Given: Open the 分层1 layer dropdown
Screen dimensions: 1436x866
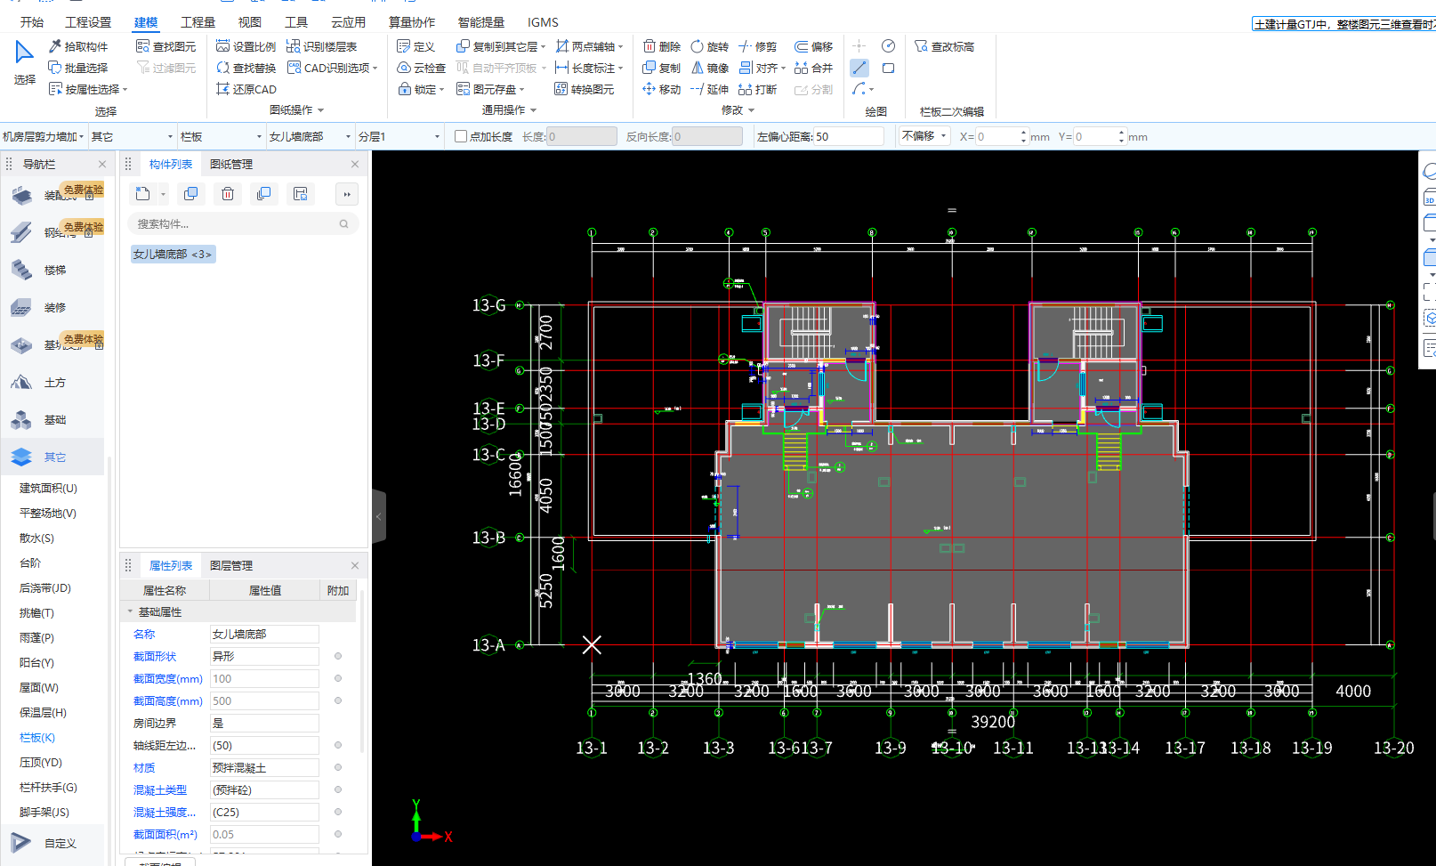Looking at the screenshot, I should [x=399, y=136].
